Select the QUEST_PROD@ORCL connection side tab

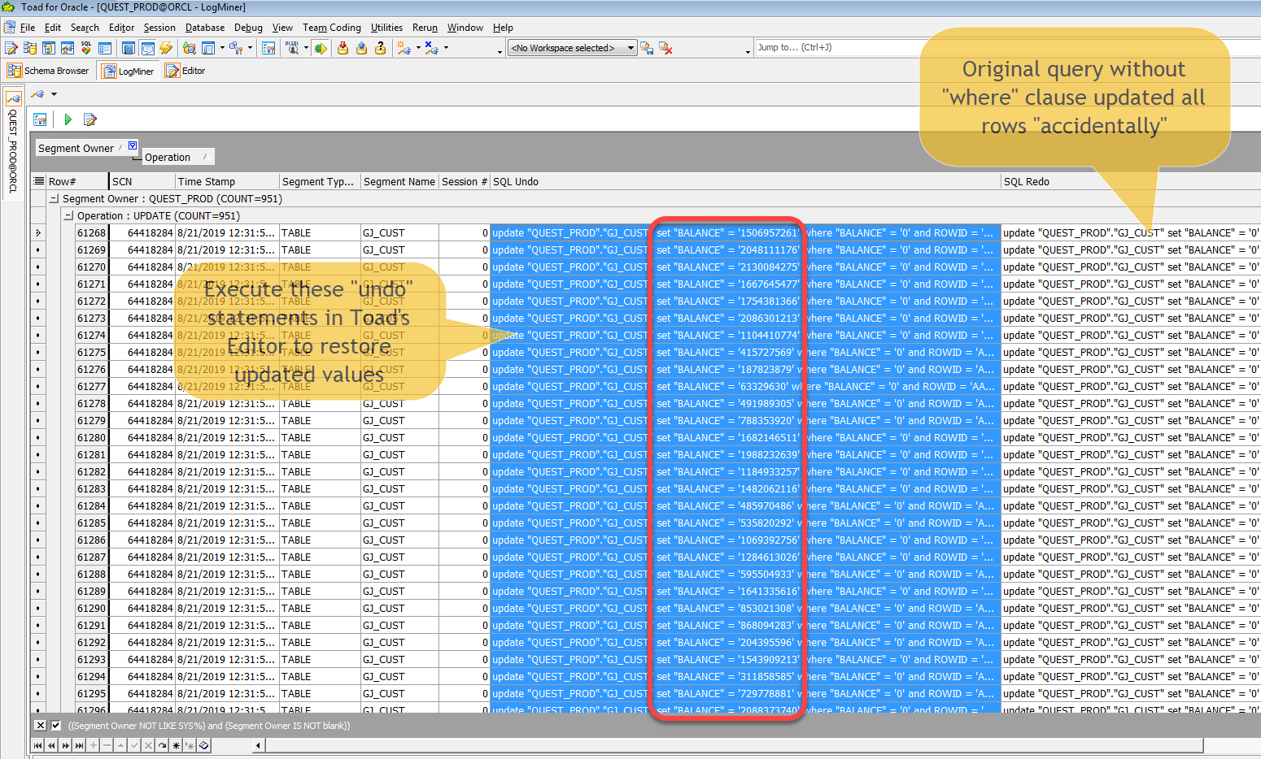tap(13, 142)
